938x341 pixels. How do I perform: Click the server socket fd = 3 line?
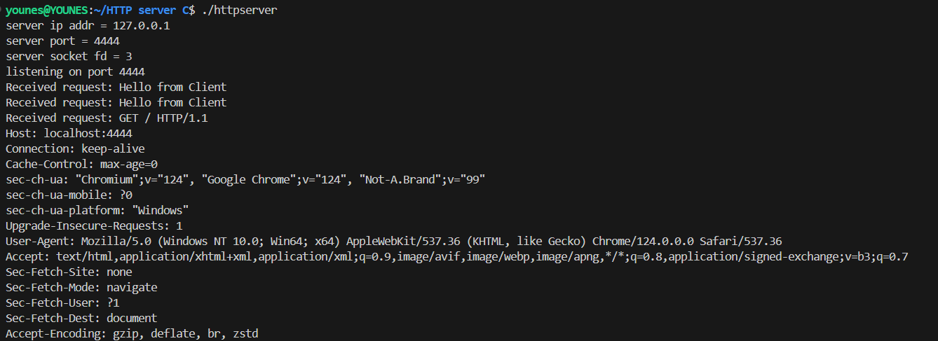click(69, 56)
